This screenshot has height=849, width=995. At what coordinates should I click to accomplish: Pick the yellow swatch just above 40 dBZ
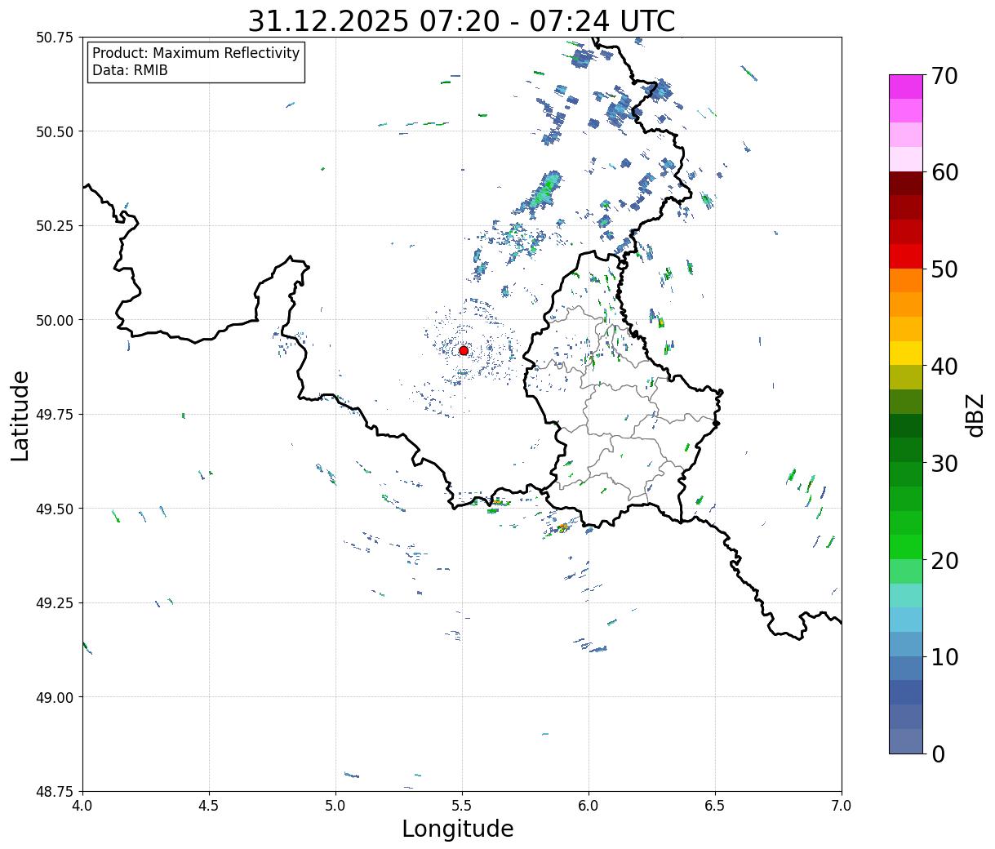coord(906,353)
